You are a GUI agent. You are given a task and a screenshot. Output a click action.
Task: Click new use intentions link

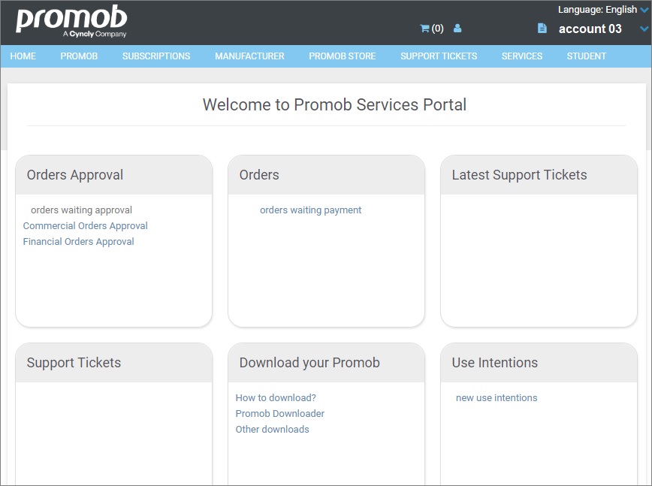pyautogui.click(x=497, y=398)
